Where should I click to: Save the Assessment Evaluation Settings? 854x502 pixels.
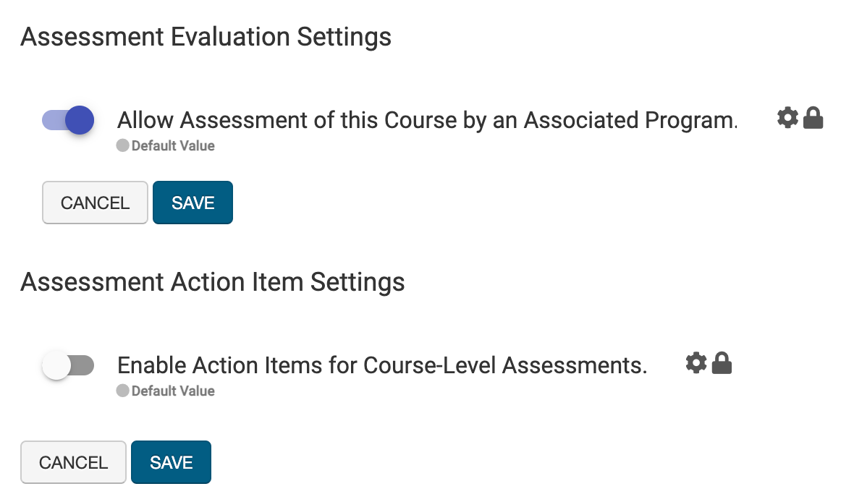193,203
